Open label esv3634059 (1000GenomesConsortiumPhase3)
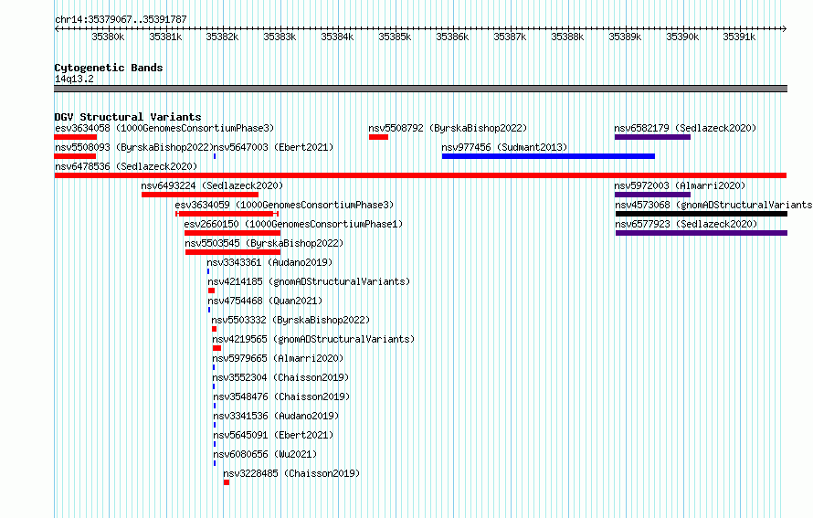 point(284,205)
